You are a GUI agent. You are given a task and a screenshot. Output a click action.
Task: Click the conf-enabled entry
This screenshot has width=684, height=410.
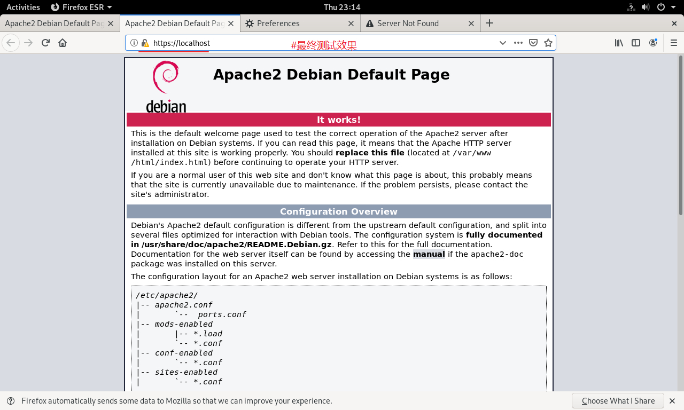183,353
